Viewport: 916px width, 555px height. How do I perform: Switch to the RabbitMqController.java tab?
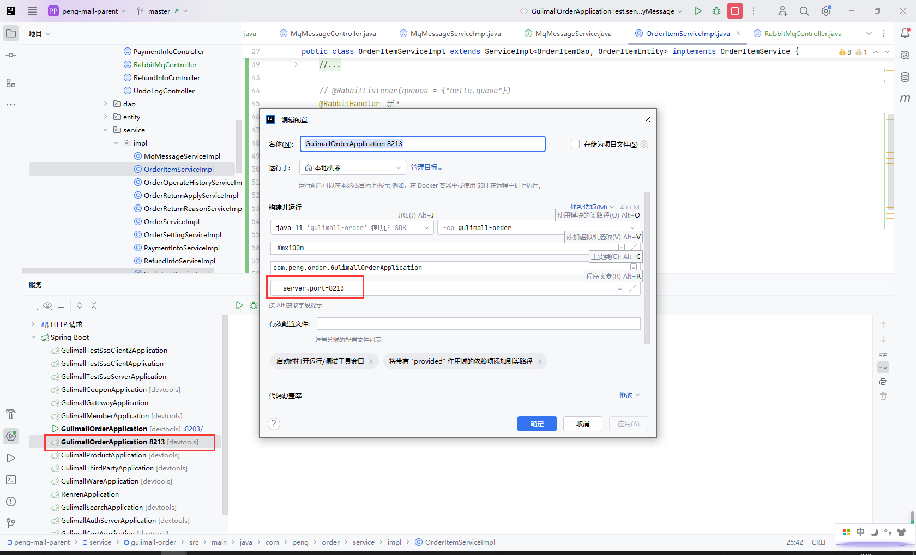coord(798,33)
